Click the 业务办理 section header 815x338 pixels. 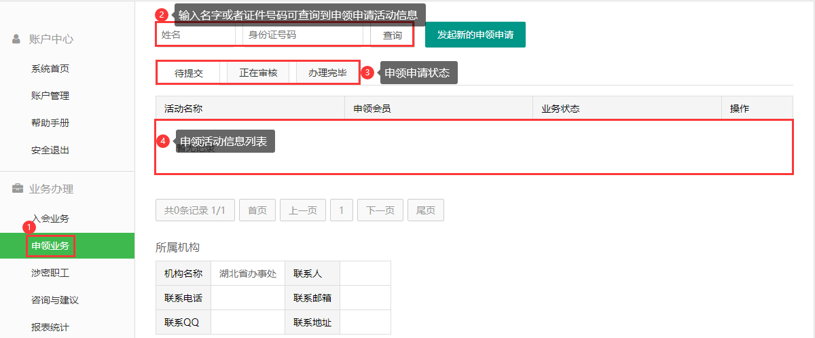click(51, 189)
